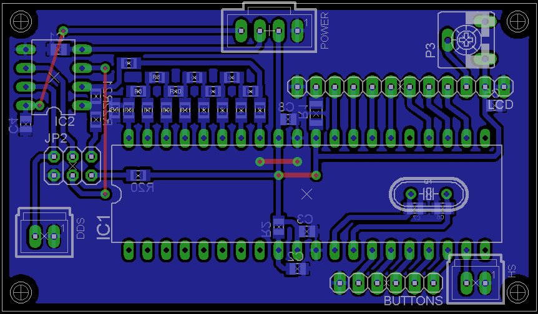Viewport: 538px width, 314px height.
Task: Click the C8 capacitor body
Action: click(x=288, y=120)
